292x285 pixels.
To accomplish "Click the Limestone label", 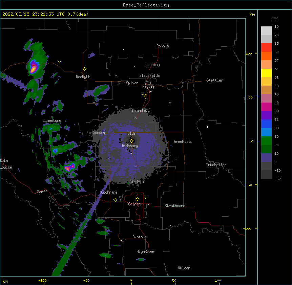I will coord(52,120).
